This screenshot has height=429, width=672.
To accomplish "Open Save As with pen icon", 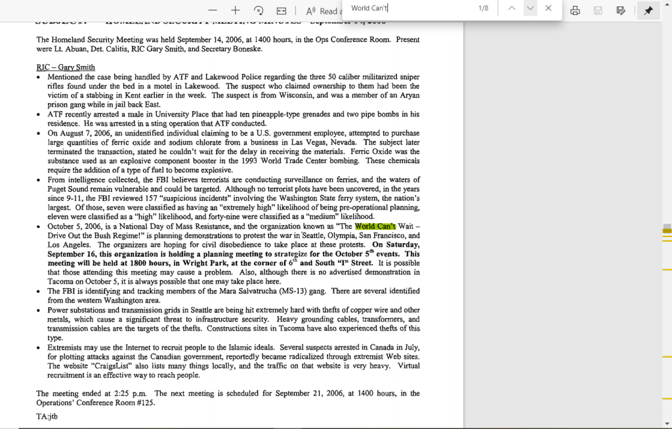I will click(x=621, y=10).
